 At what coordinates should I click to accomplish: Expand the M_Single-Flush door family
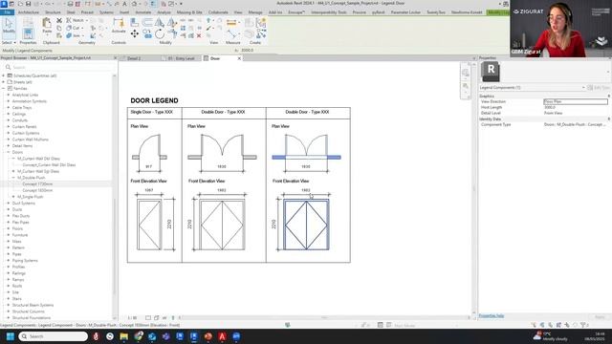click(13, 197)
